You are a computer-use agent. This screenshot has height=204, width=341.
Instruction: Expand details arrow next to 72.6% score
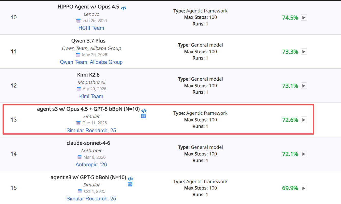click(x=304, y=120)
